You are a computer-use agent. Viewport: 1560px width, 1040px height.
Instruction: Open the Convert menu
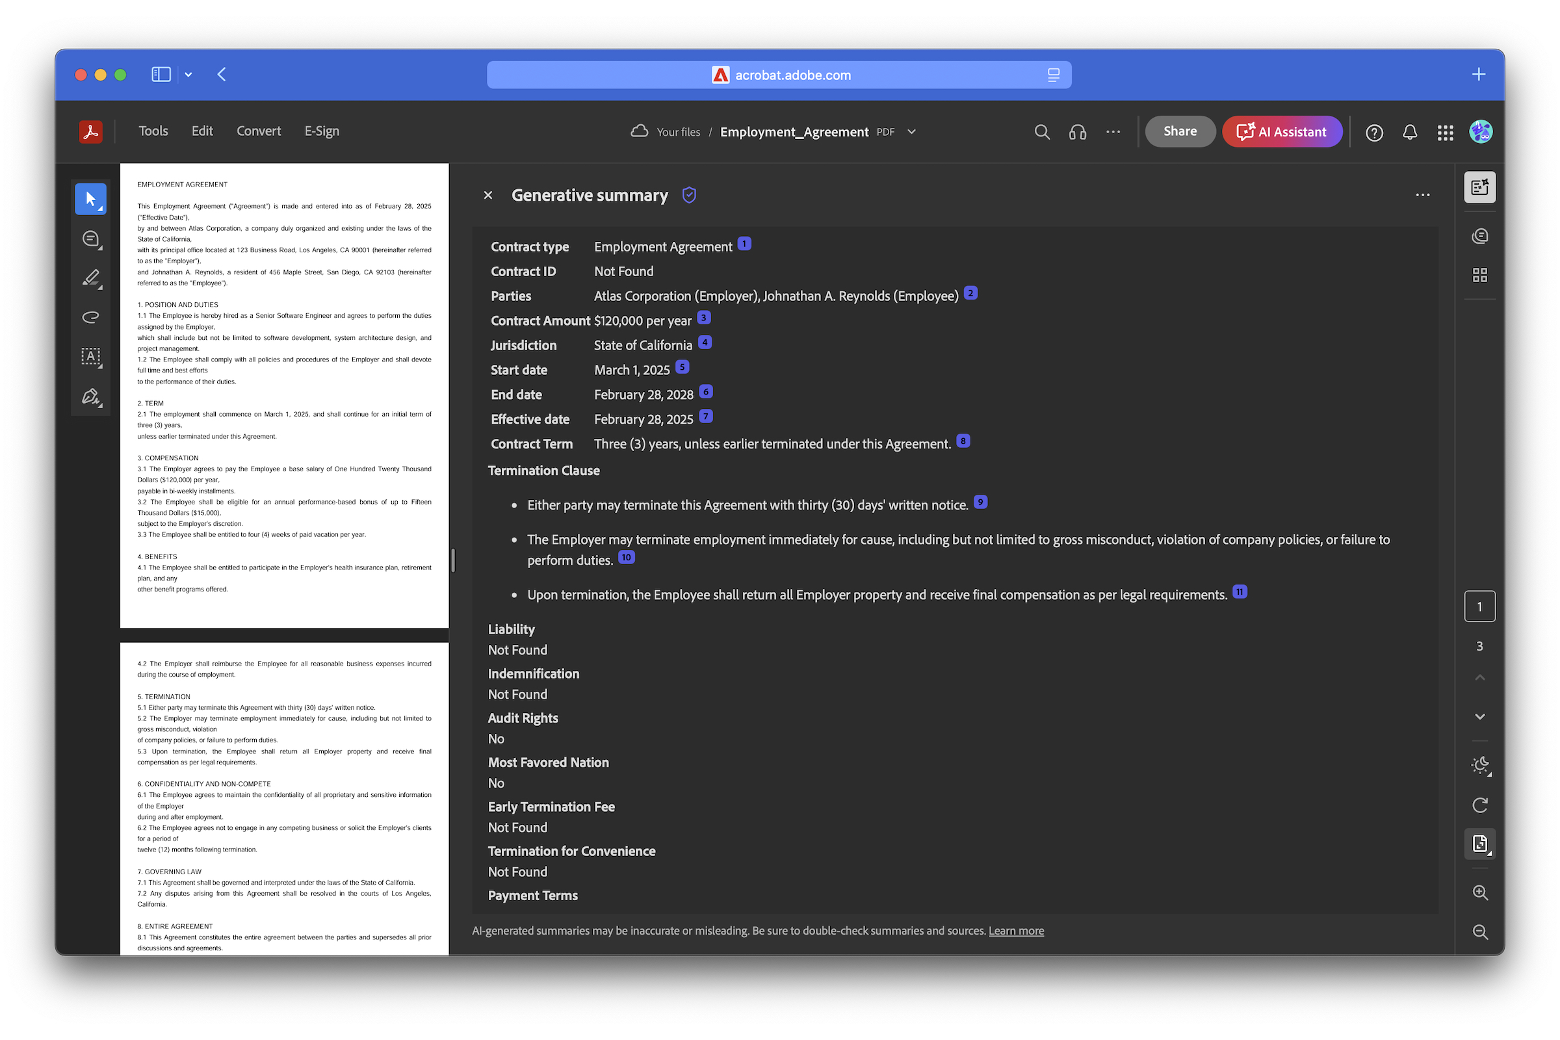259,131
